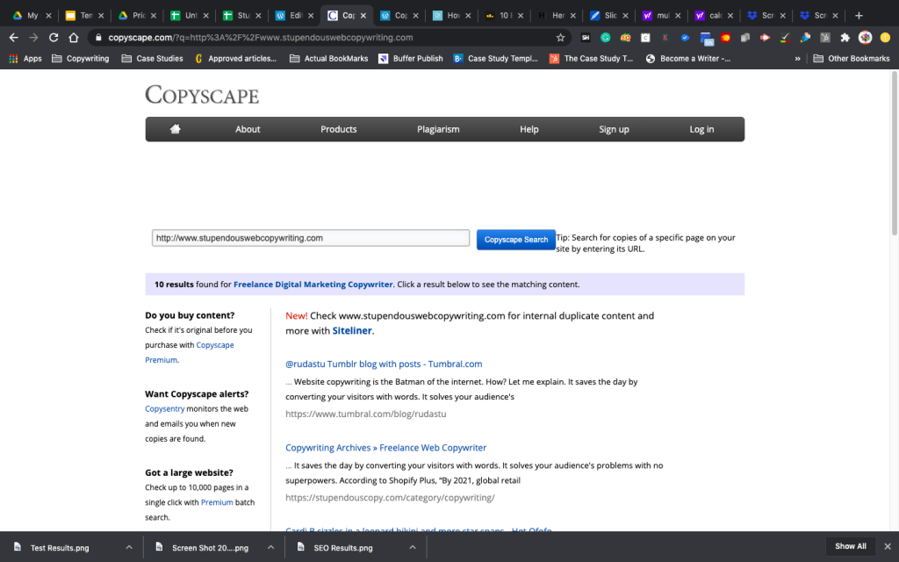Image resolution: width=899 pixels, height=562 pixels.
Task: Click the bookmark star in the address bar
Action: (x=560, y=38)
